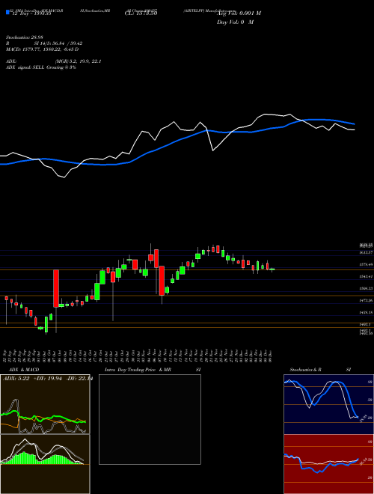Click the last date label '09 Dec' on the axis
The image size is (374, 494).
[x=271, y=355]
